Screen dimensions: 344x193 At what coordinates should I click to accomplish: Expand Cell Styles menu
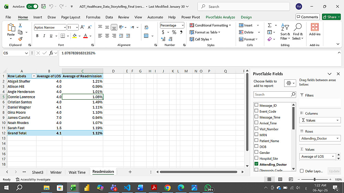pyautogui.click(x=201, y=39)
